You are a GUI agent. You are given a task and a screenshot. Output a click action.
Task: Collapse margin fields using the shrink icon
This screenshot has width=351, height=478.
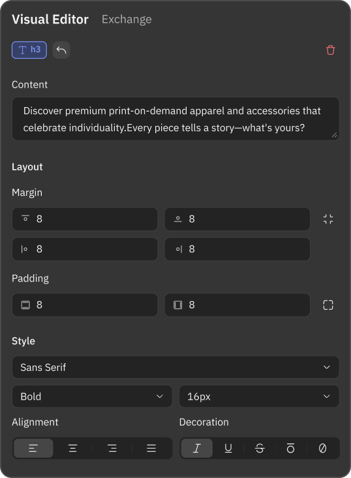(x=328, y=219)
